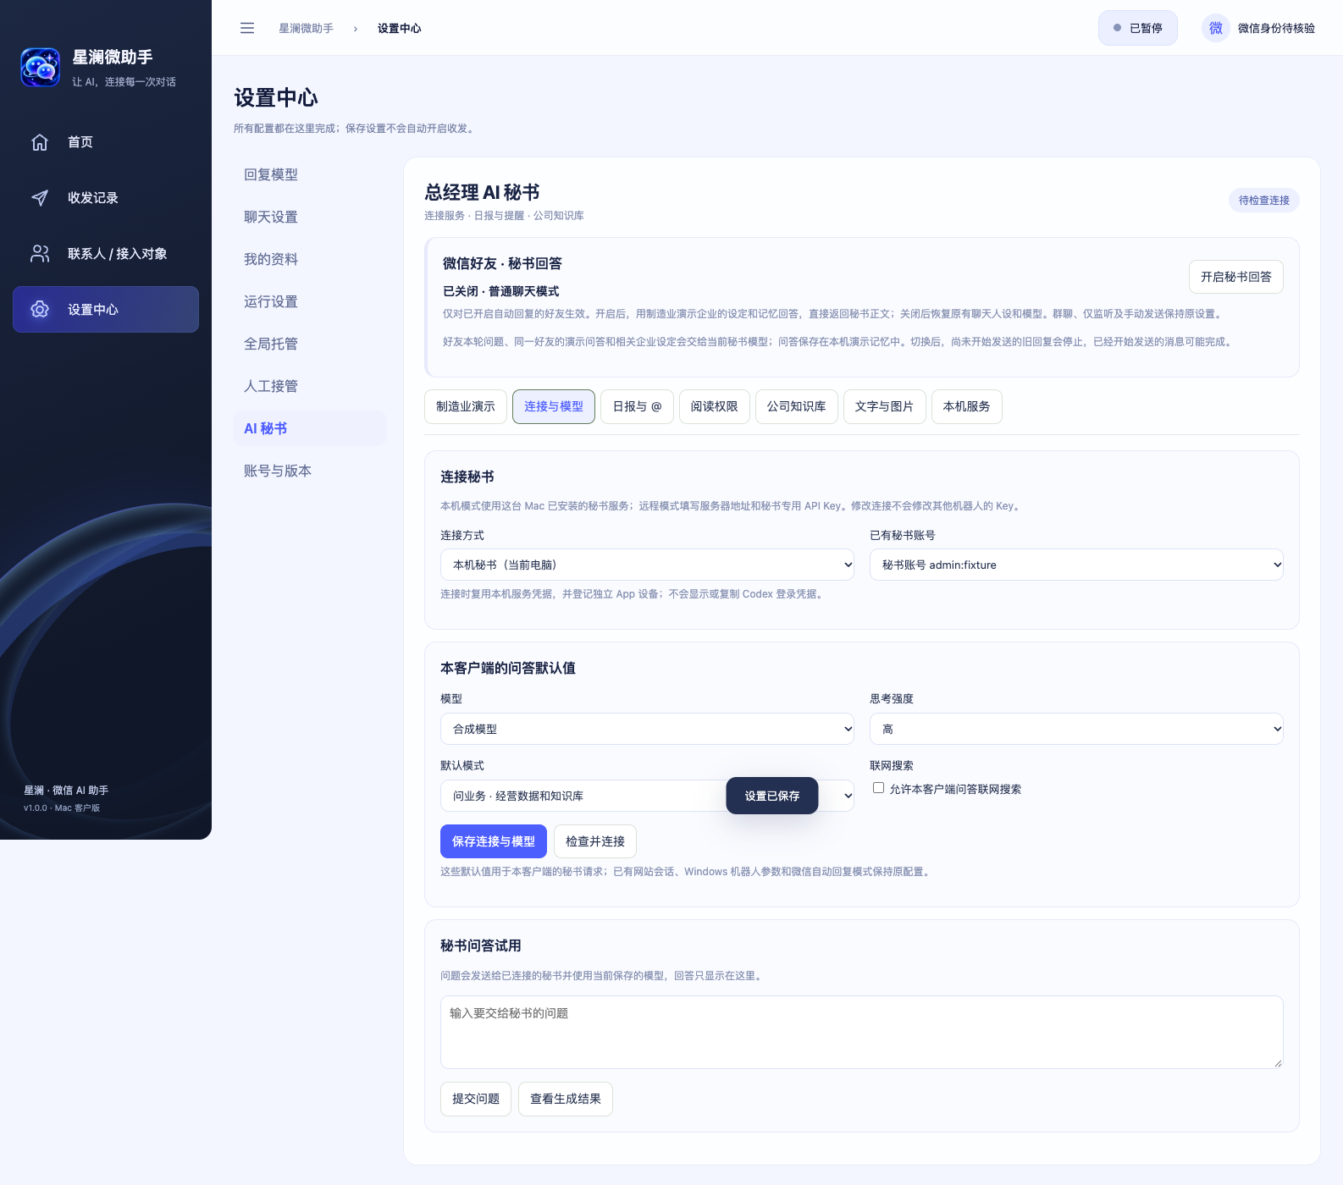Enable 允许本客户端问答联网搜索 checkbox
This screenshot has height=1185, width=1343.
[879, 788]
